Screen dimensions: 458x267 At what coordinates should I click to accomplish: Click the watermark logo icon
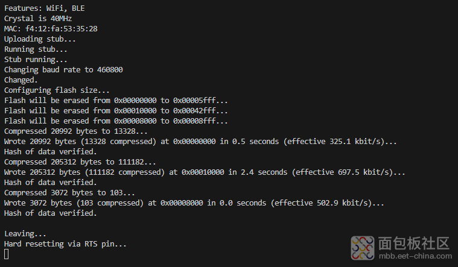tap(363, 248)
